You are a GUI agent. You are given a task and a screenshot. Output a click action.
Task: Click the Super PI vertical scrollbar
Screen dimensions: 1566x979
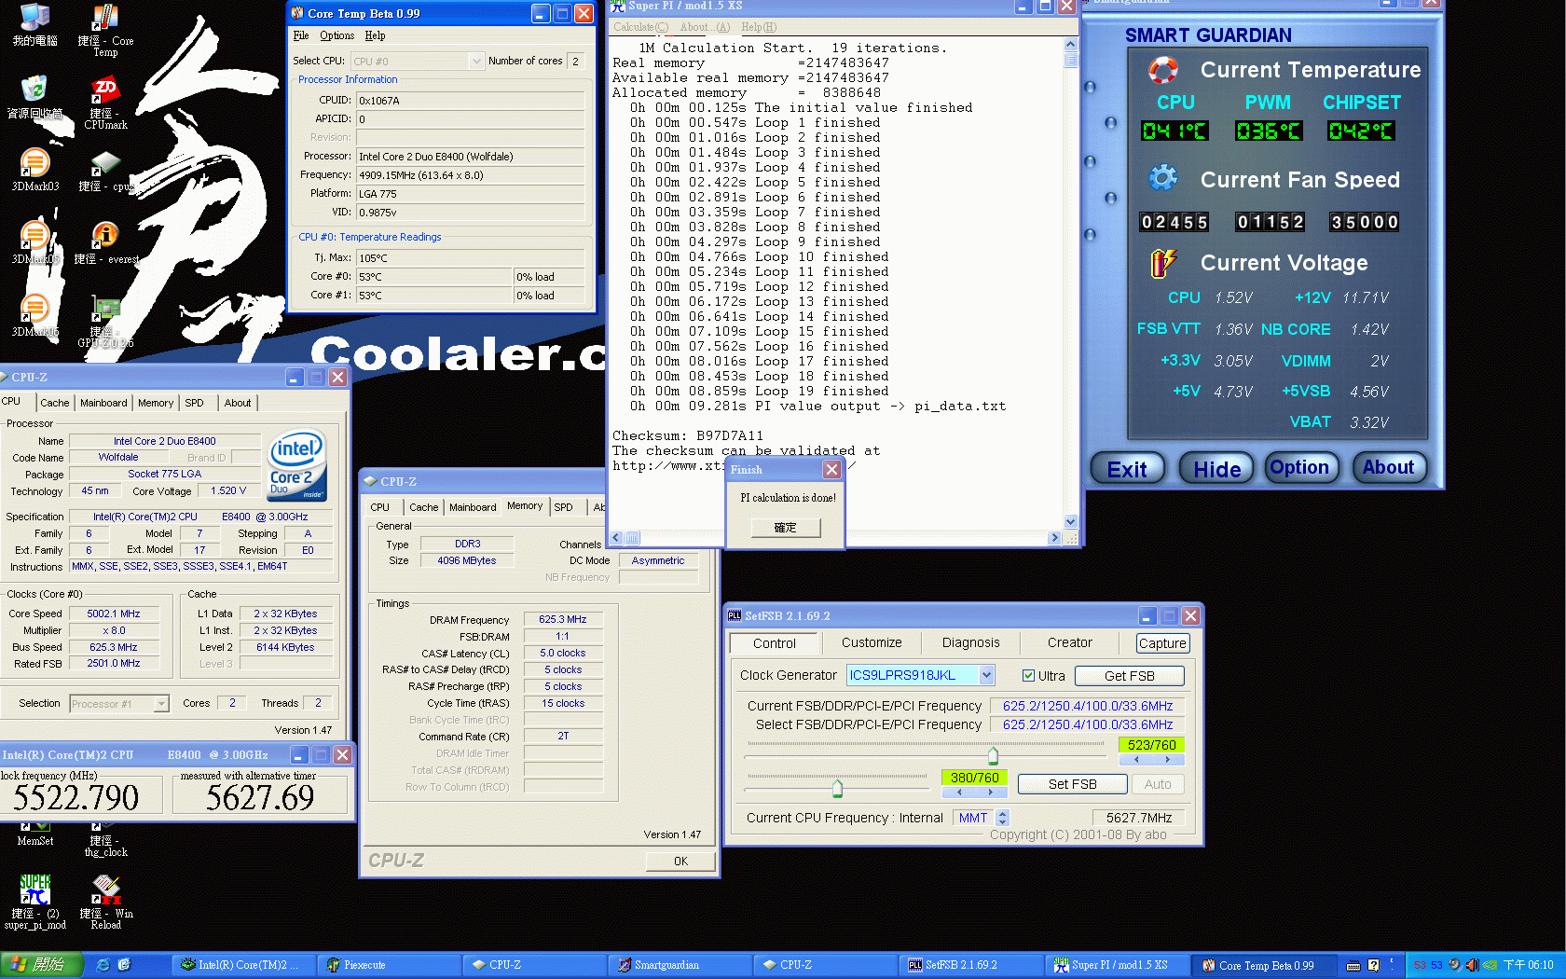(1070, 283)
